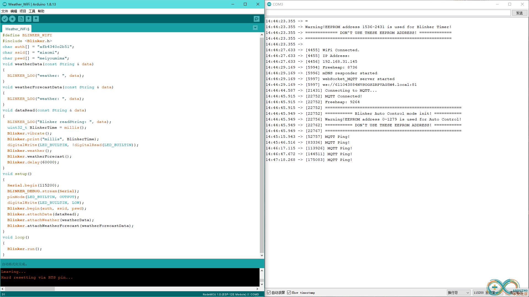Image resolution: width=529 pixels, height=297 pixels.
Task: Click the 'webSocket_MQTT server started' log line
Action: click(x=330, y=79)
